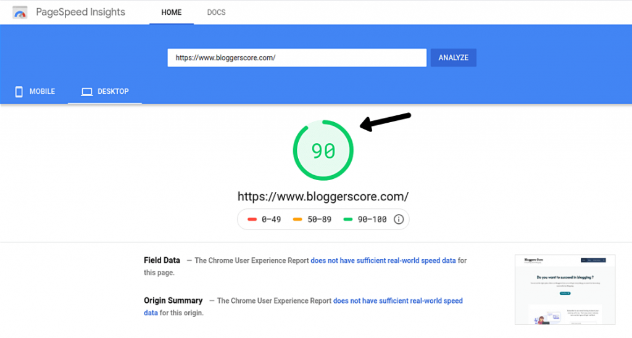Open the HOME tab
Screen dimensions: 632x338
pos(172,12)
